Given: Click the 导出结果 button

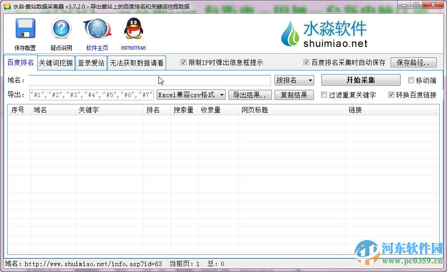Looking at the screenshot, I should pos(250,95).
